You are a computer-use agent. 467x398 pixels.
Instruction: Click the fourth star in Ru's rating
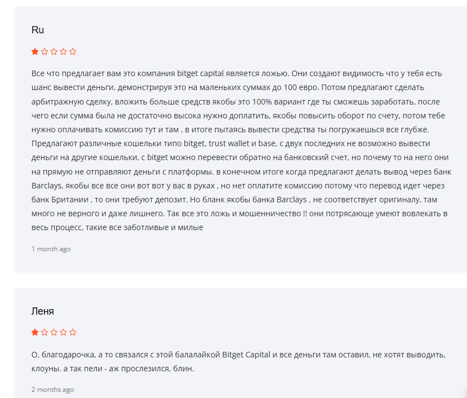click(63, 52)
